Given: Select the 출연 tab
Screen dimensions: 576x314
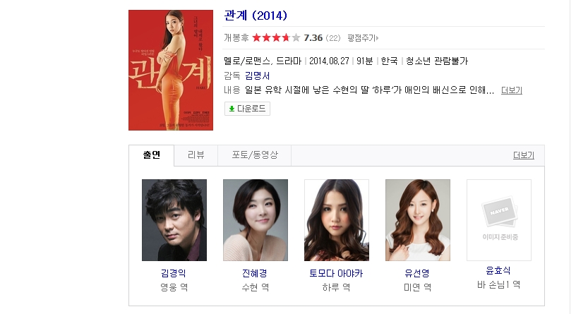Looking at the screenshot, I should tap(151, 155).
